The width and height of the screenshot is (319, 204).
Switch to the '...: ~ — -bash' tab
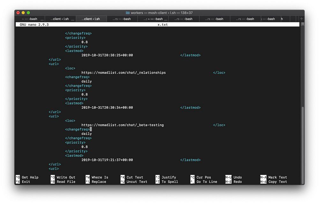pyautogui.click(x=153, y=19)
